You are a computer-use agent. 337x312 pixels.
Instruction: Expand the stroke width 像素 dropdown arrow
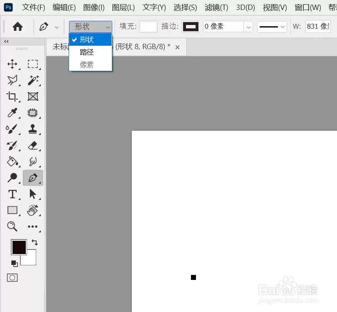pos(248,27)
